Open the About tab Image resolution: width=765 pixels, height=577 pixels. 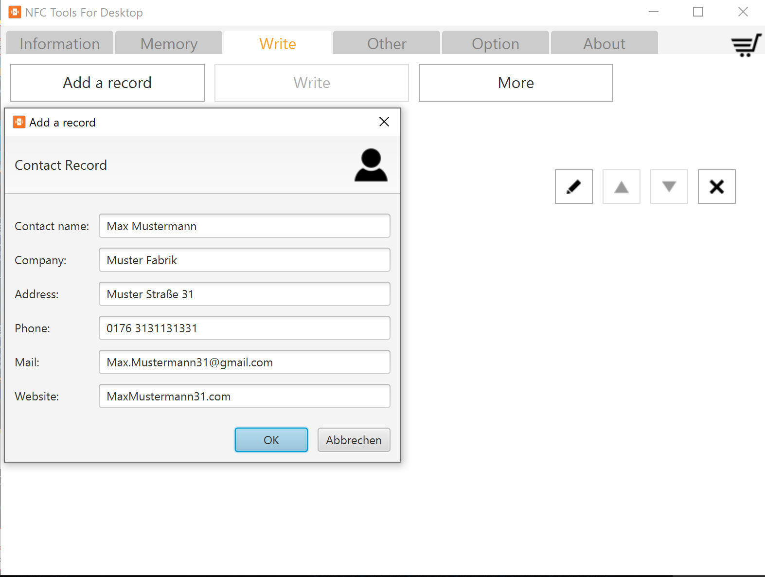coord(604,44)
